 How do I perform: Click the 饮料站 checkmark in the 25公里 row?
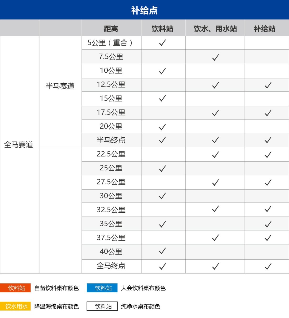click(163, 169)
